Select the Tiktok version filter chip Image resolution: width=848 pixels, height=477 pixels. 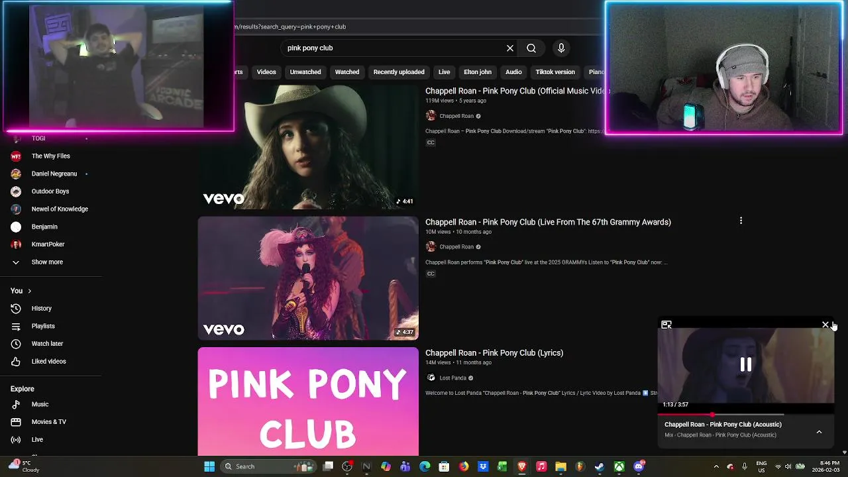pyautogui.click(x=555, y=72)
